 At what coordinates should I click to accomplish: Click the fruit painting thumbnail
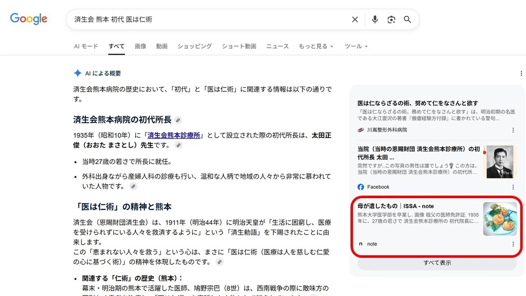[500, 219]
